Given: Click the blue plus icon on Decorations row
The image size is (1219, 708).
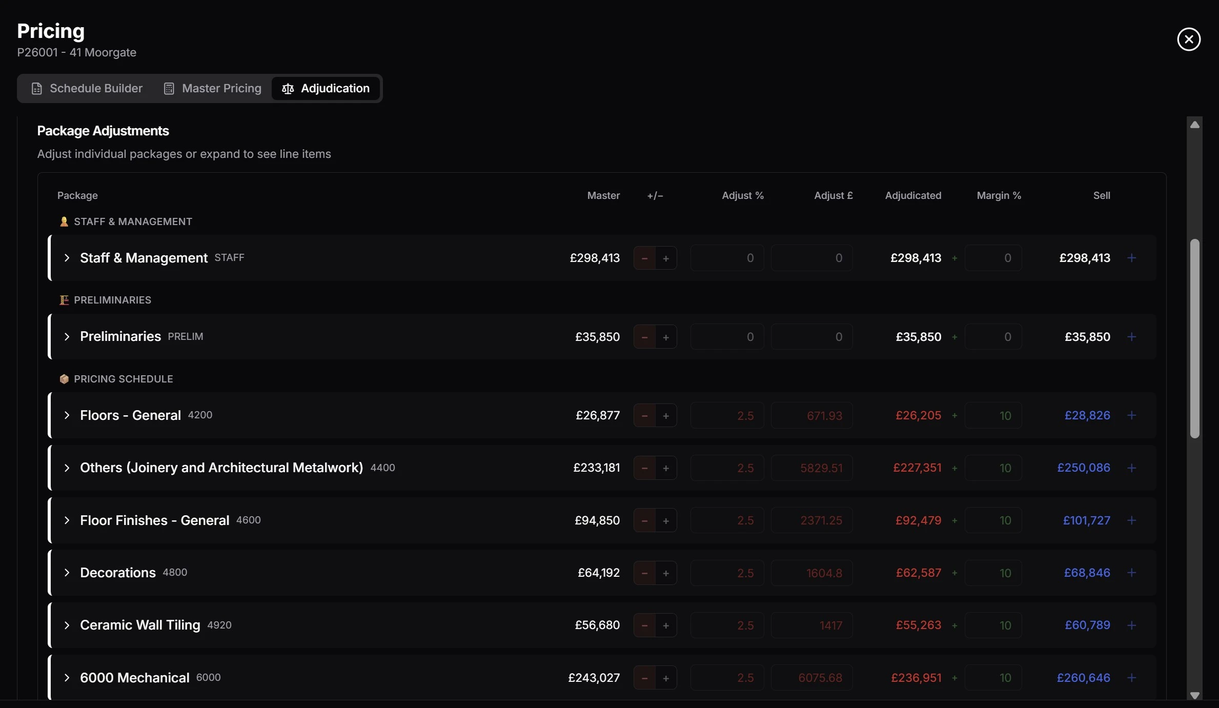Looking at the screenshot, I should click(1132, 573).
